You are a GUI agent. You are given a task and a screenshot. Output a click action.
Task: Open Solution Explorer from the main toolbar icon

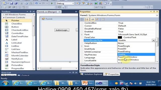coord(78,3)
